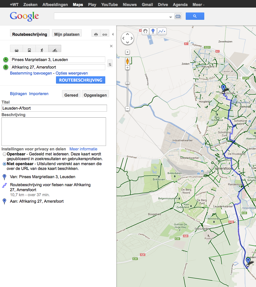Click the ROUTEBESCHRIJVING button
This screenshot has height=287, width=256.
click(x=80, y=80)
